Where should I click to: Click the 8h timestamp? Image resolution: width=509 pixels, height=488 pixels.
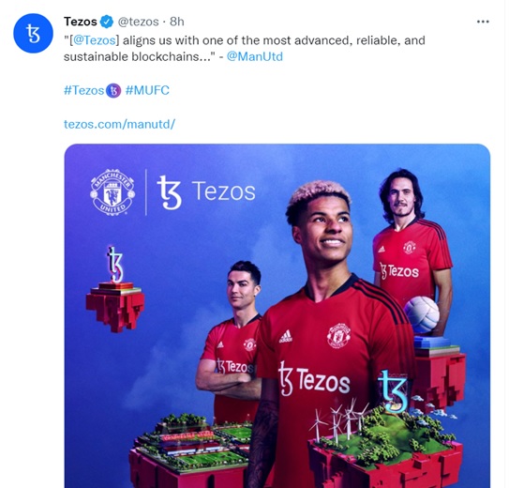click(x=176, y=22)
